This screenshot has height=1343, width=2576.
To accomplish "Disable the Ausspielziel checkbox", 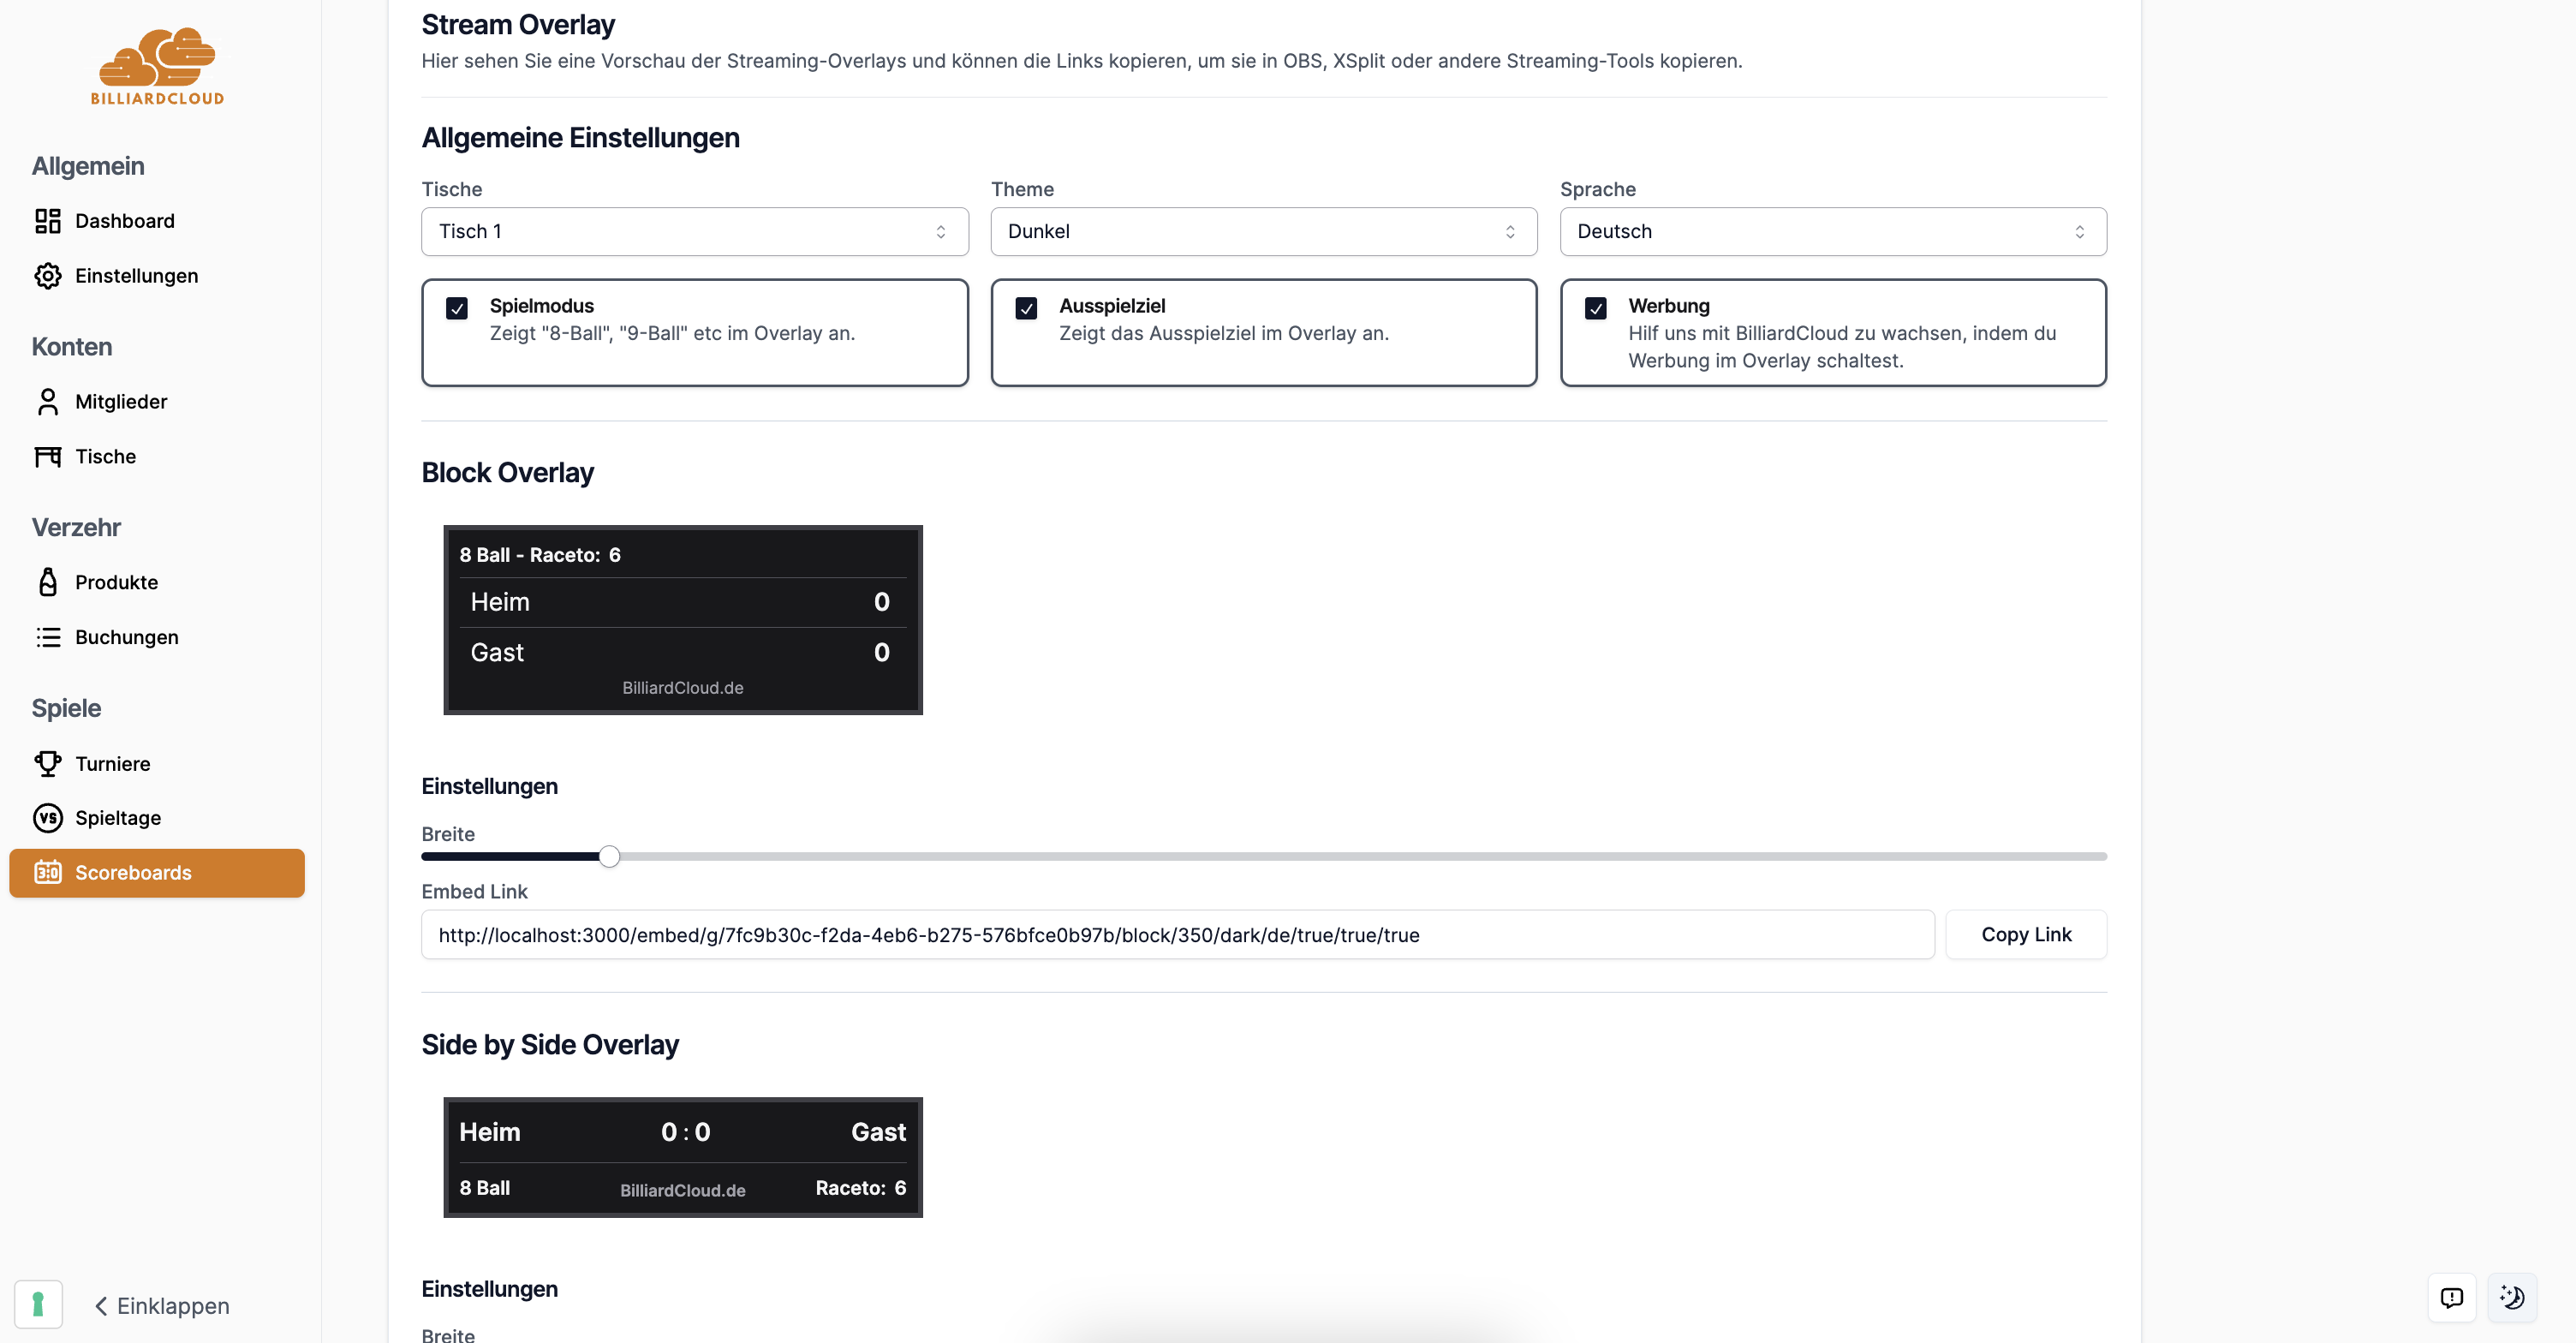I will 1026,308.
